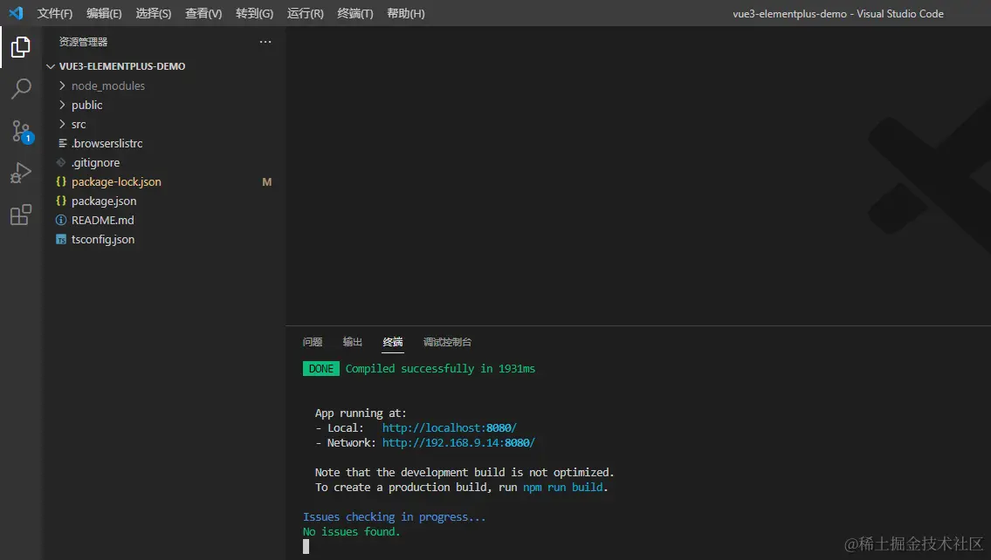
Task: Open the package-lock.json file
Action: click(116, 181)
